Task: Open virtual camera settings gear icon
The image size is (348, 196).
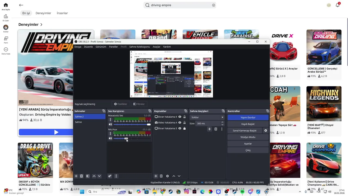Action: click(266, 130)
